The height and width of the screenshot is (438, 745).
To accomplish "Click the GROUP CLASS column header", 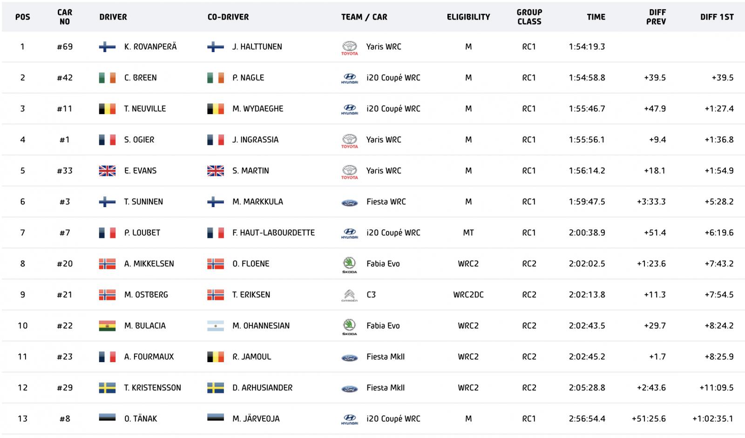I will pyautogui.click(x=529, y=17).
